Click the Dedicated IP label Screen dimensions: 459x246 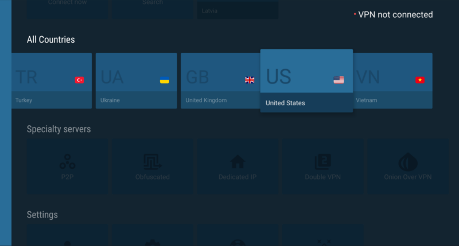coord(238,177)
